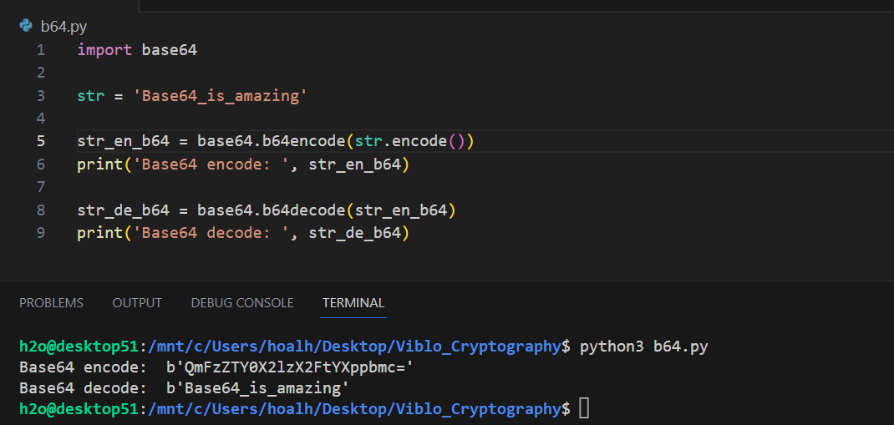Click the print statement on line 6
Image resolution: width=894 pixels, height=425 pixels.
(x=99, y=164)
